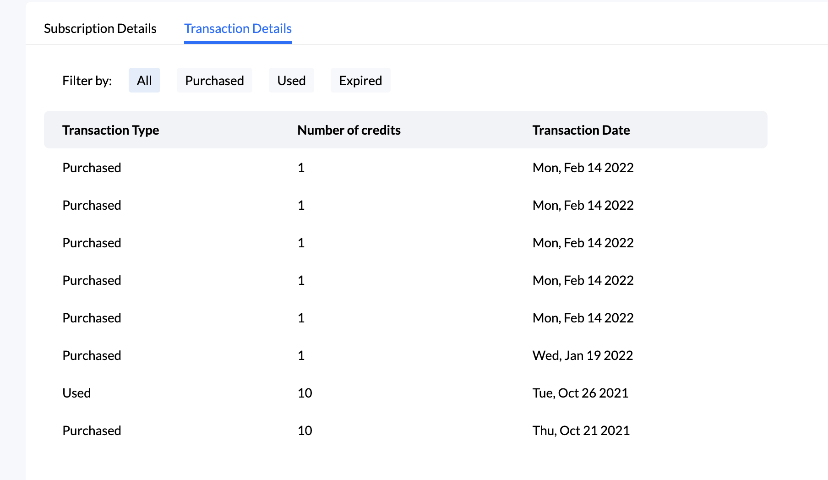828x480 pixels.
Task: Click the Transaction Date column header
Action: pyautogui.click(x=581, y=130)
